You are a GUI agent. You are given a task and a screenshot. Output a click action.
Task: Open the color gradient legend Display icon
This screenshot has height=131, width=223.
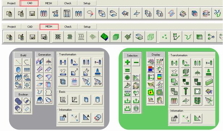click(x=160, y=77)
